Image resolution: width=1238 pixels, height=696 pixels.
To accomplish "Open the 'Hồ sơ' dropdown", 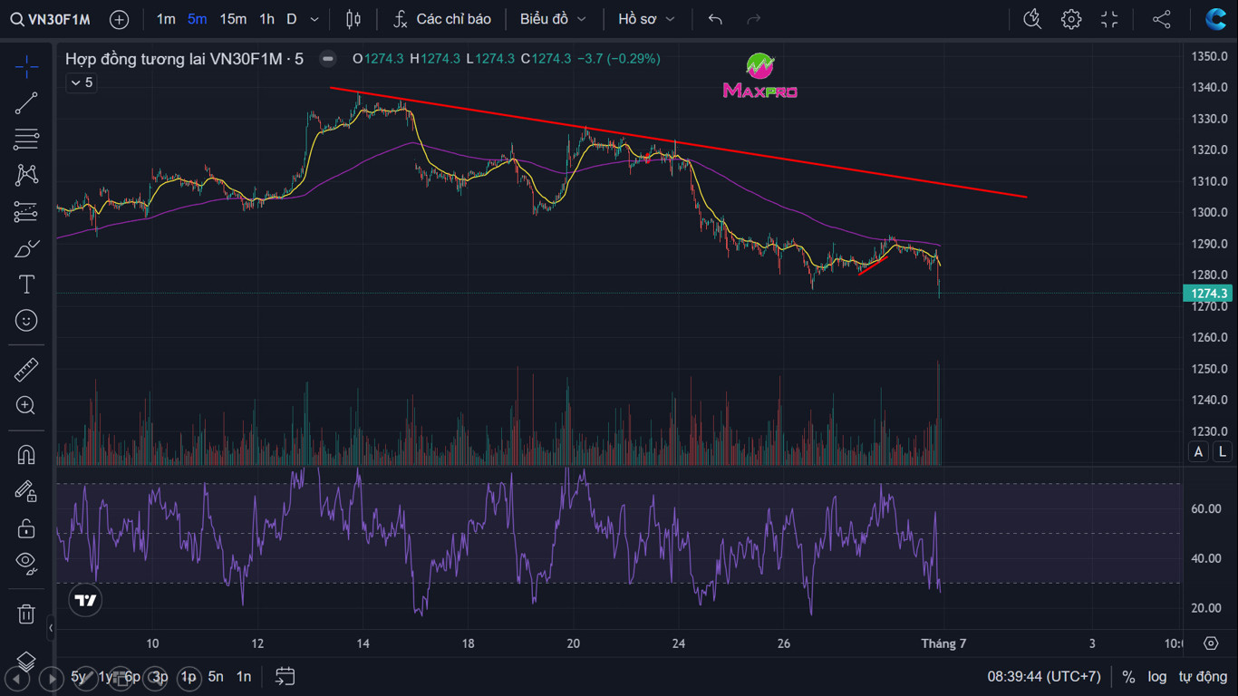I will point(646,19).
